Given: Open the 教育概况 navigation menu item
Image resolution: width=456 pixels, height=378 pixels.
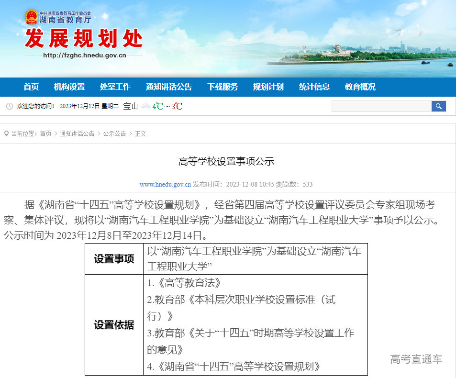Looking at the screenshot, I should (360, 87).
